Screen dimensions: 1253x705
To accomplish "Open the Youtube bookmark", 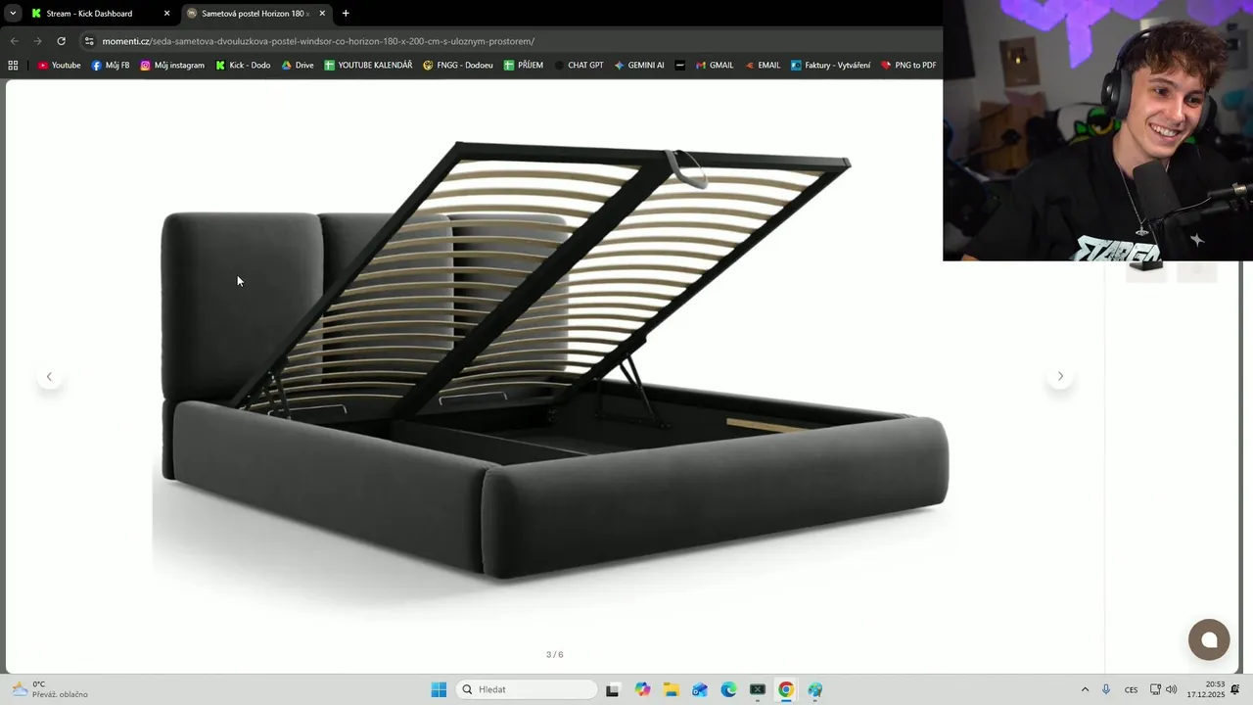I will tap(59, 66).
